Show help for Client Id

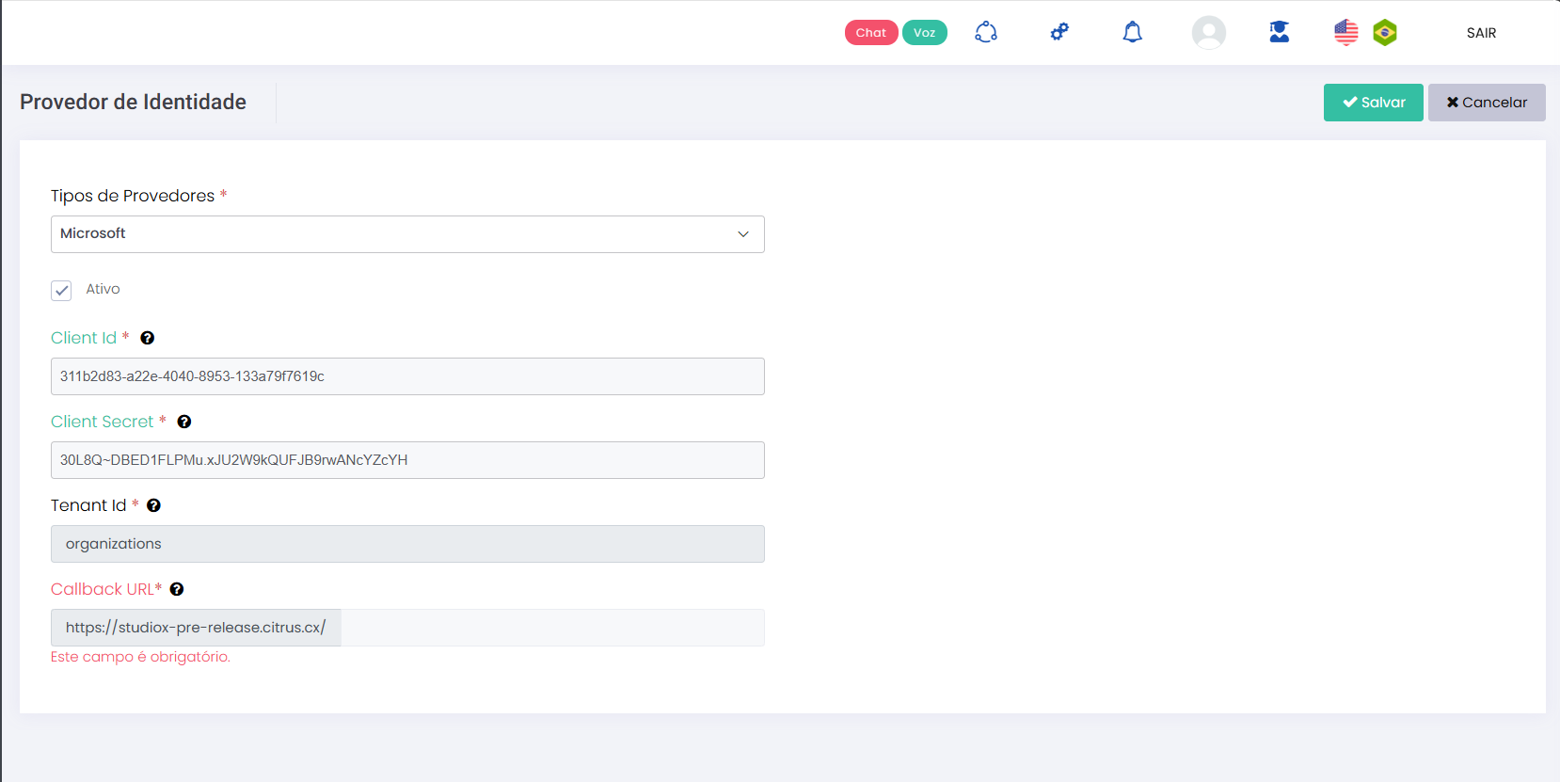(x=148, y=338)
